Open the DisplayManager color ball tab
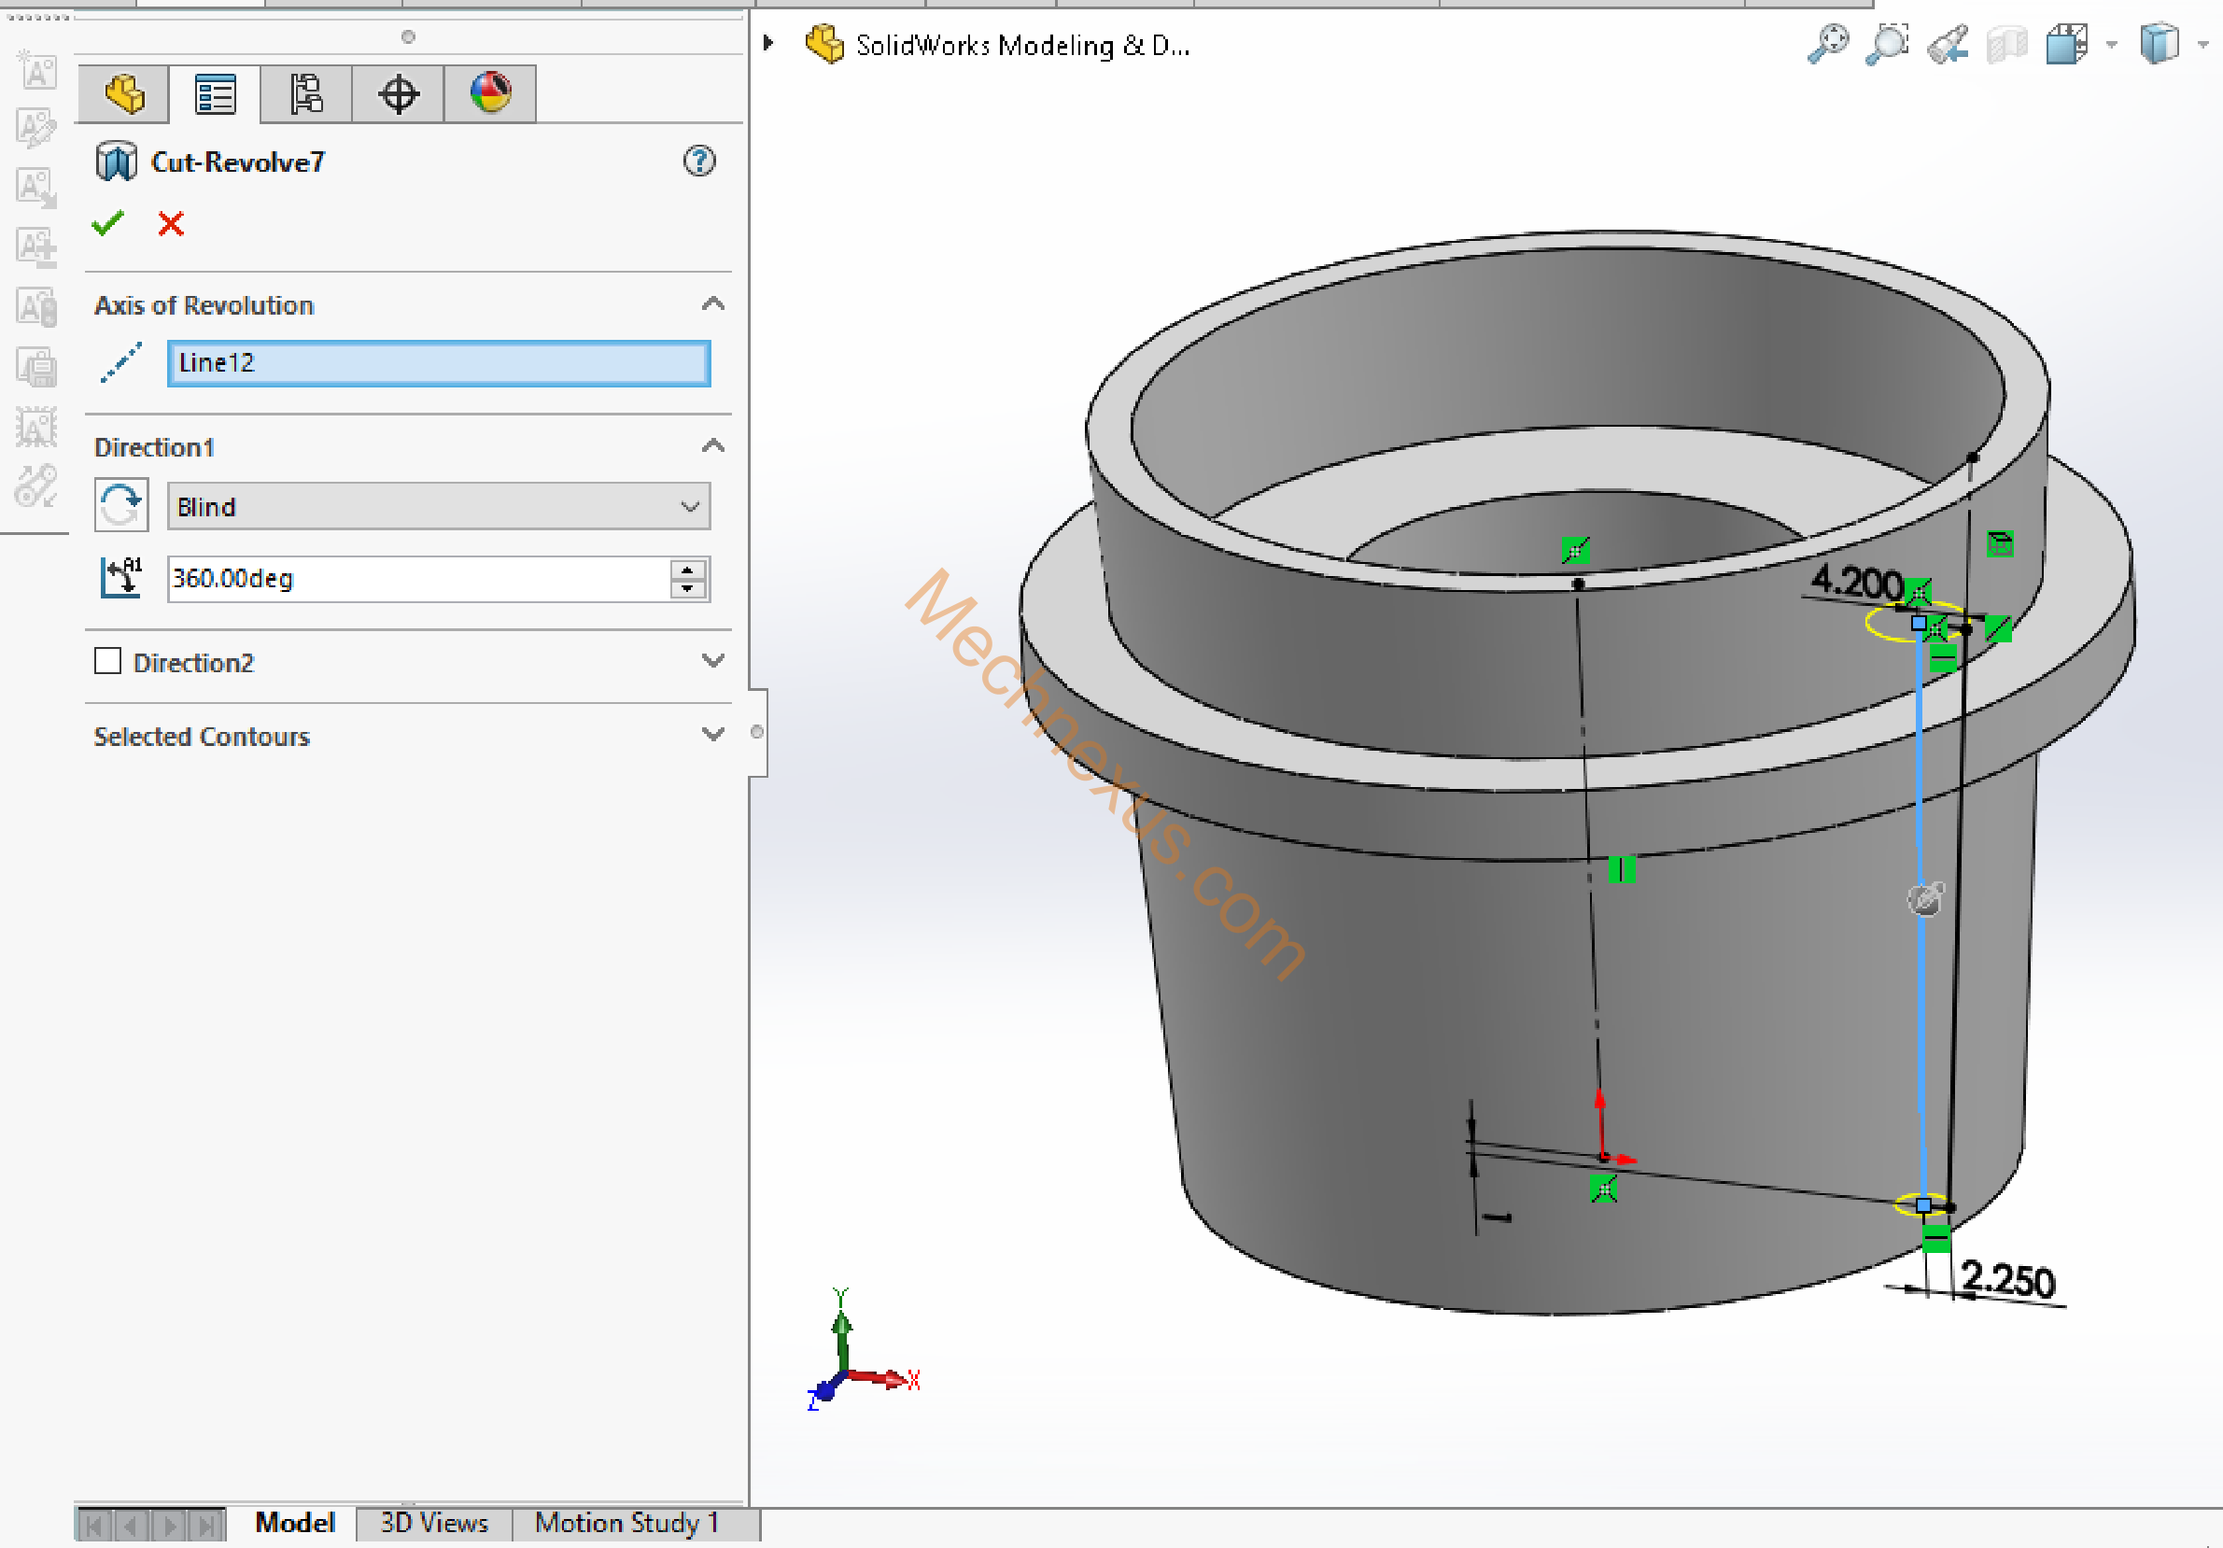 click(490, 94)
